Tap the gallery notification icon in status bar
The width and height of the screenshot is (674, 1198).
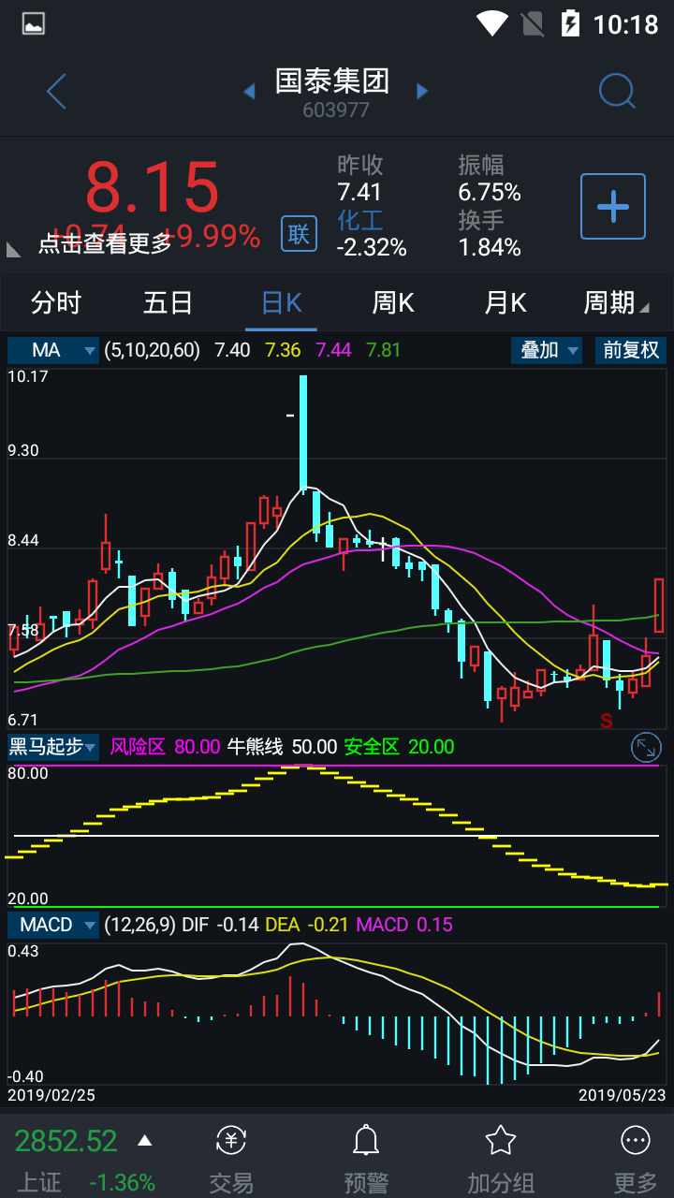[x=34, y=24]
